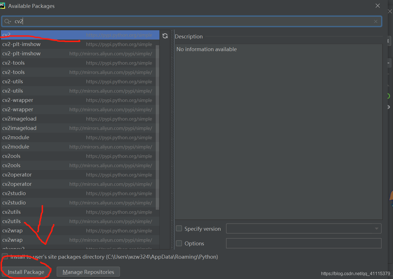Enable the Options checkbox
393x279 pixels.
179,243
